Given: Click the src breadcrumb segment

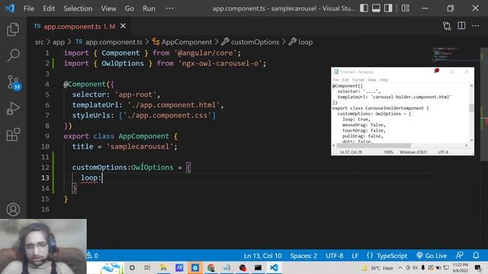Looking at the screenshot, I should coord(39,42).
